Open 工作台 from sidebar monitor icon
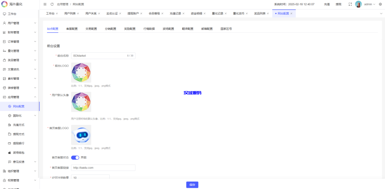The image size is (385, 189). click(4, 14)
